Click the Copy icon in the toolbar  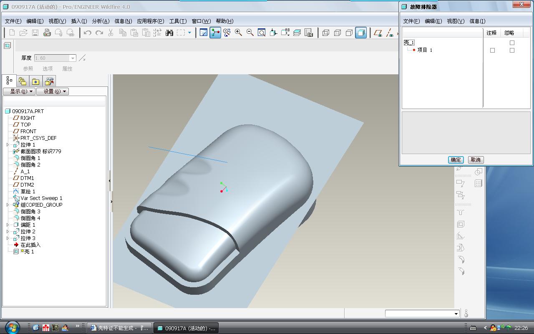(x=123, y=33)
